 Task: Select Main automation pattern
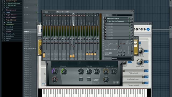(30, 49)
